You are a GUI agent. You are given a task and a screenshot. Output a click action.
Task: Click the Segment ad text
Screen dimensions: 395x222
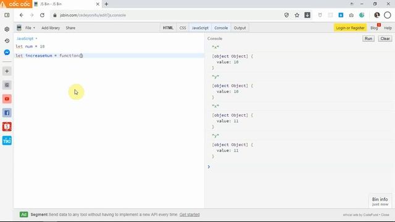tap(104, 215)
